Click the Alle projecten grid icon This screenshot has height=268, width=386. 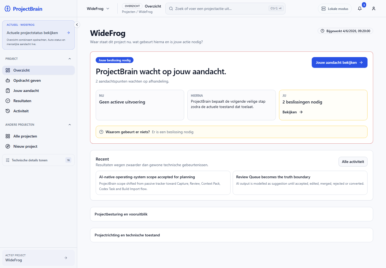click(8, 136)
